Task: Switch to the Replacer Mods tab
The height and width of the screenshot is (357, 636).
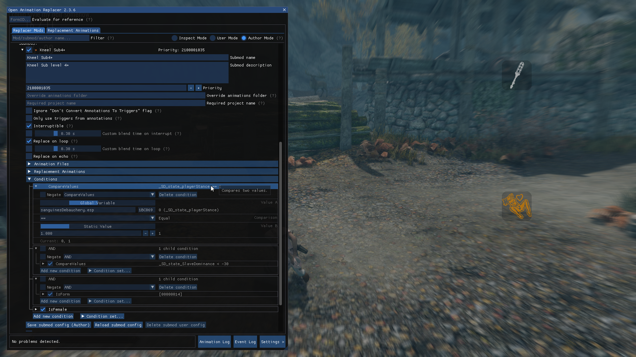Action: tap(28, 30)
